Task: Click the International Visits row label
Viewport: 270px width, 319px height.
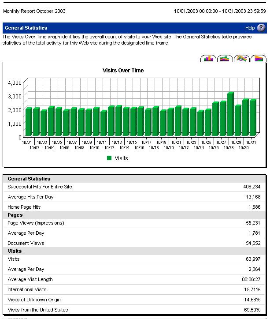Action: pyautogui.click(x=27, y=289)
